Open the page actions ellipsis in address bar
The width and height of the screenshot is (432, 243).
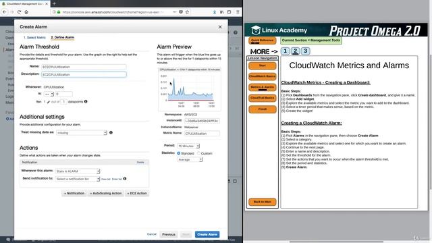174,12
